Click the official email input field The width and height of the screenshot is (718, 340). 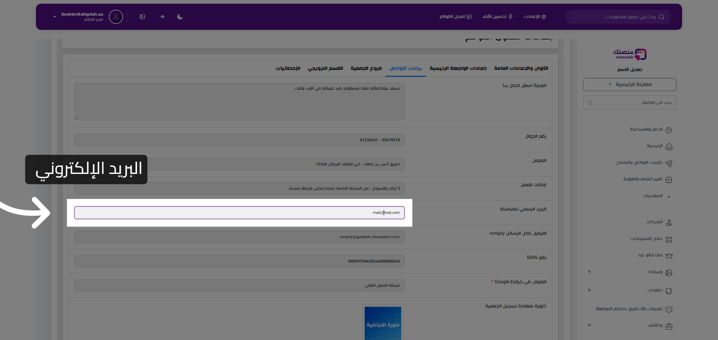coord(239,213)
